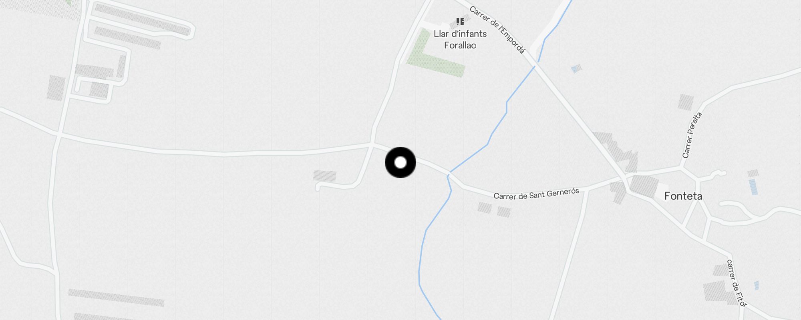Select the Carrer Peralta street label
Screen dimensions: 801x320
coord(692,135)
